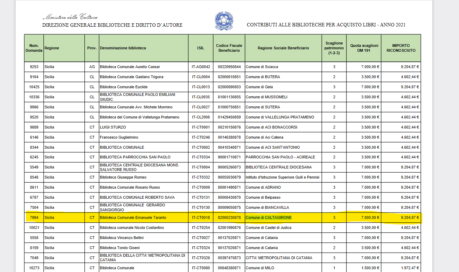The height and width of the screenshot is (272, 459).
Task: Click application number 10425
Action: (34, 87)
